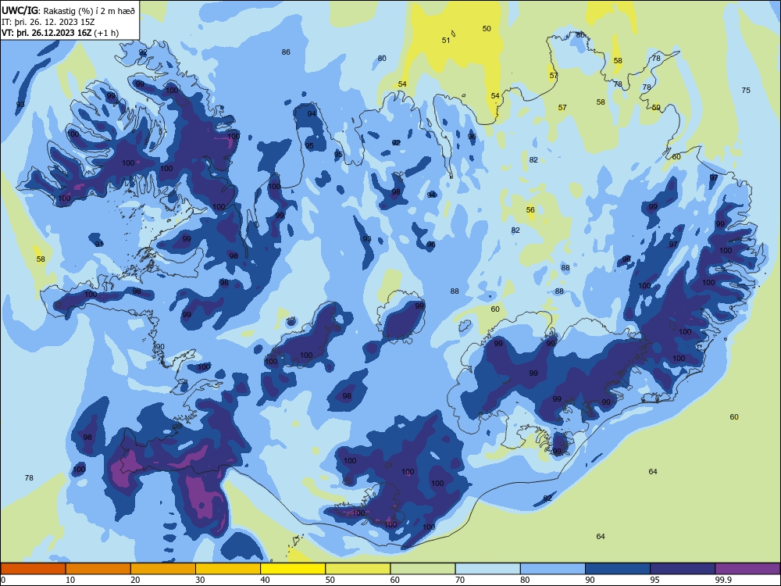Click the "IT: þri. 26. 12. 2023 15Z" line
The image size is (781, 586).
48,22
